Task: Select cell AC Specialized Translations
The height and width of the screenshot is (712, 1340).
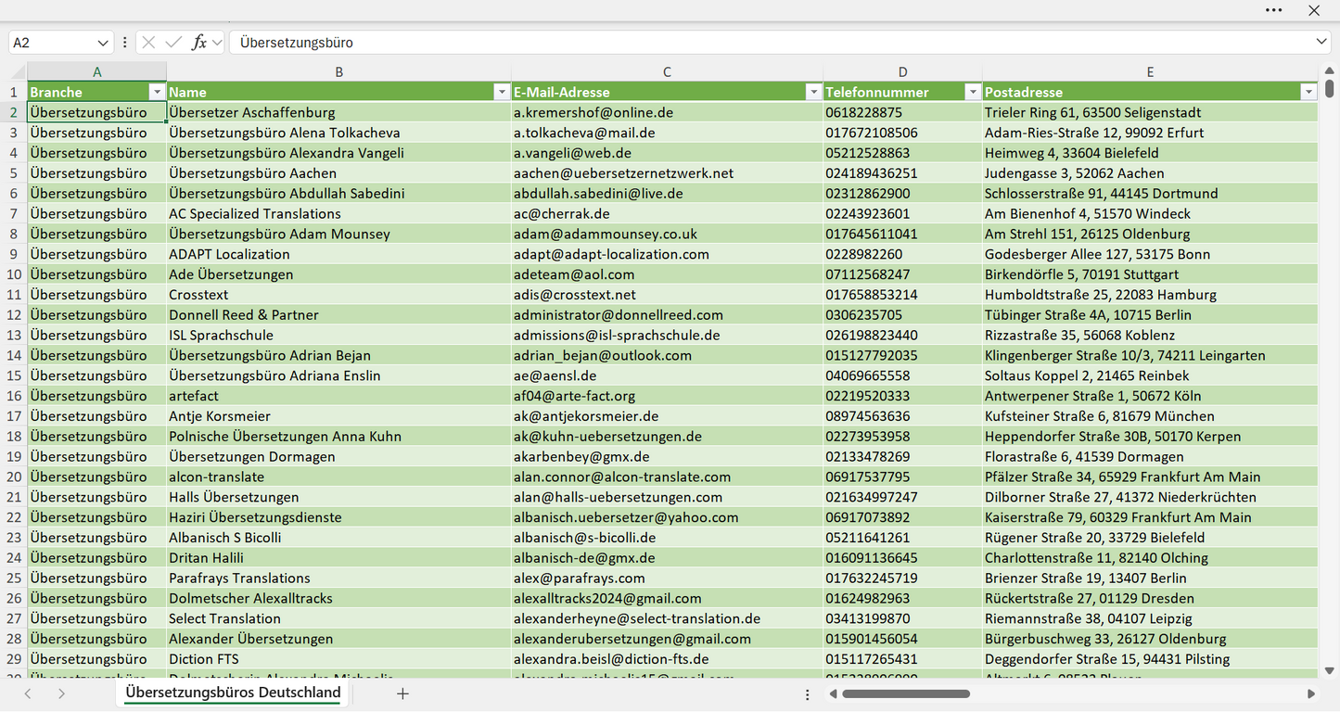Action: [x=339, y=213]
